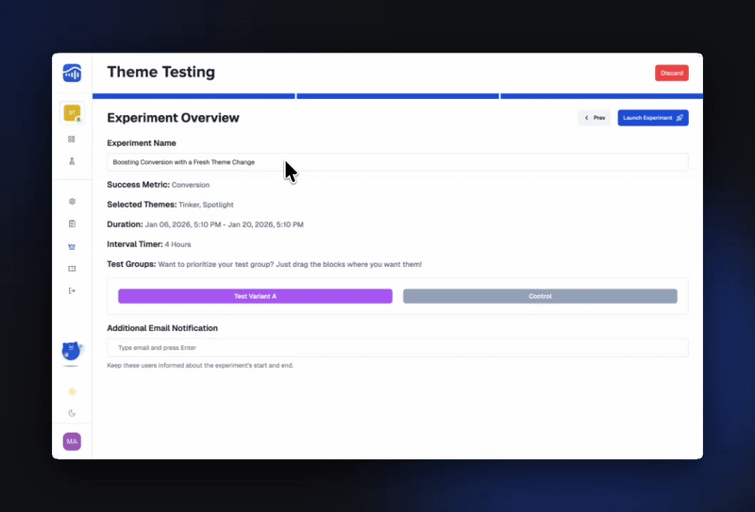Viewport: 755px width, 512px height.
Task: Open the MA user avatar menu
Action: tap(72, 441)
